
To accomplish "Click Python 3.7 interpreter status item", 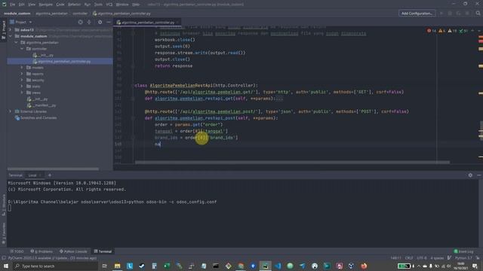I will tap(463, 258).
